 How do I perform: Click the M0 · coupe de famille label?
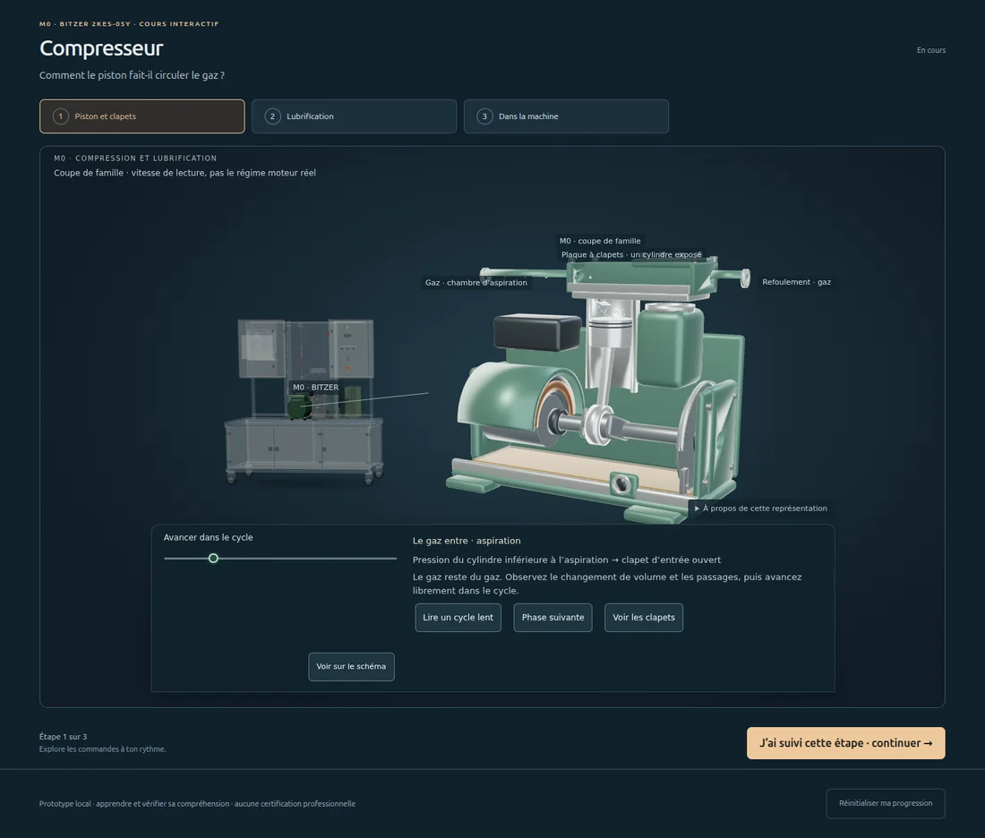pos(600,241)
